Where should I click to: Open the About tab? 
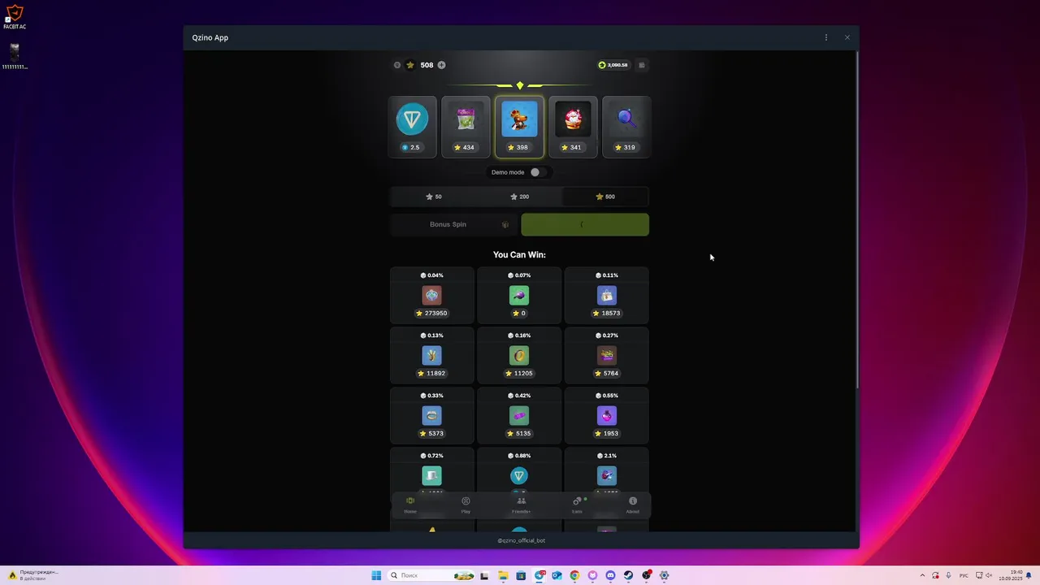pos(632,505)
